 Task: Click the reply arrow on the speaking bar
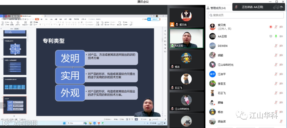281,7
